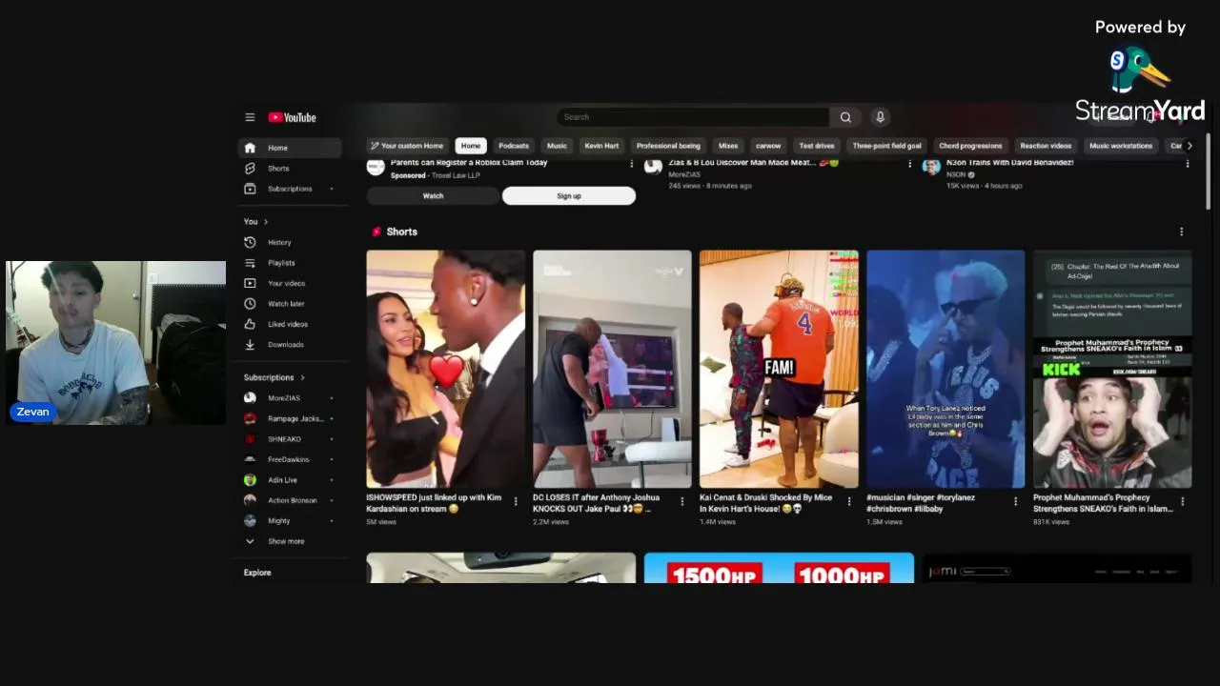The image size is (1220, 686).
Task: Click the Zevan webcam overlay
Action: [115, 343]
